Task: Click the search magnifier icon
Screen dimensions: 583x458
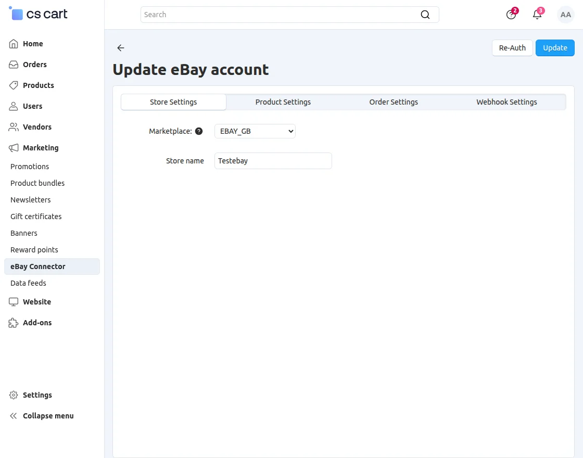Action: coord(425,15)
